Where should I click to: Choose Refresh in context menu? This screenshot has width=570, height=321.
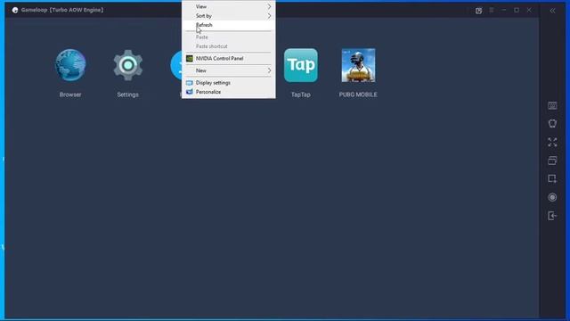[x=228, y=25]
